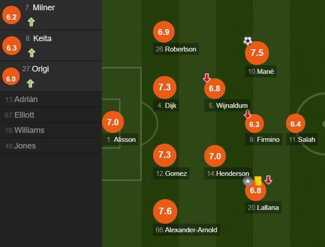Click the yellow card icon above Lallana

pyautogui.click(x=258, y=181)
